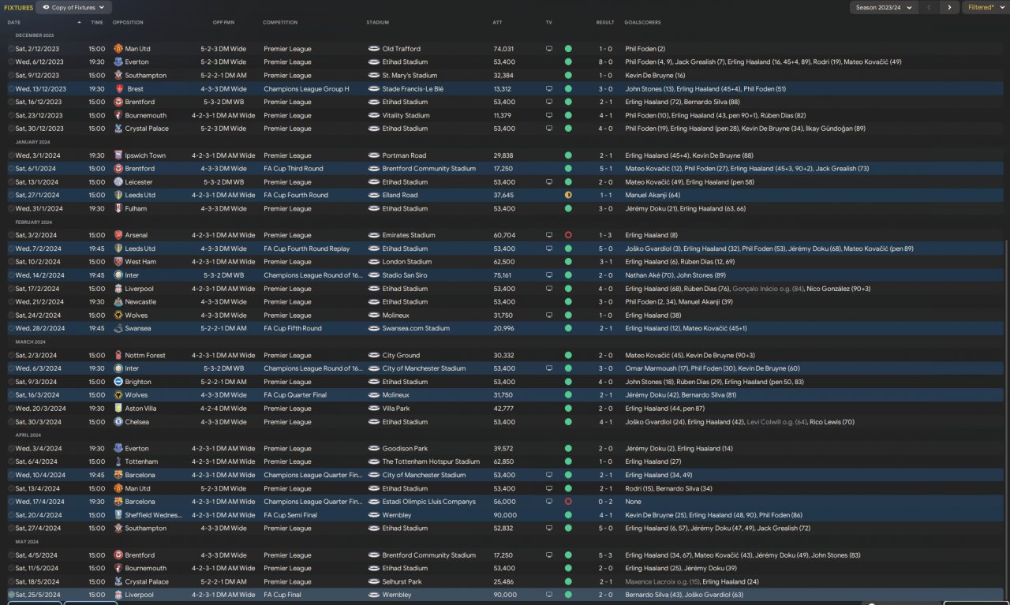Viewport: 1010px width, 605px height.
Task: Toggle the row selector for Sat, 4/5/2024
Action: [x=11, y=555]
